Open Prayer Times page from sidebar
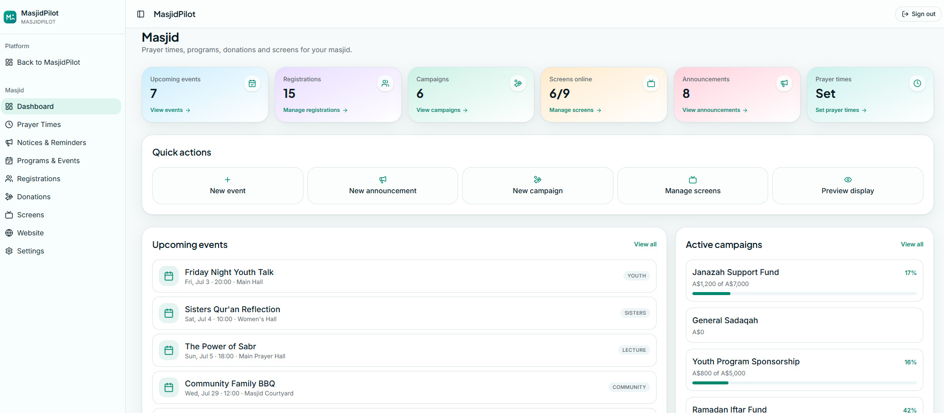 (61, 124)
